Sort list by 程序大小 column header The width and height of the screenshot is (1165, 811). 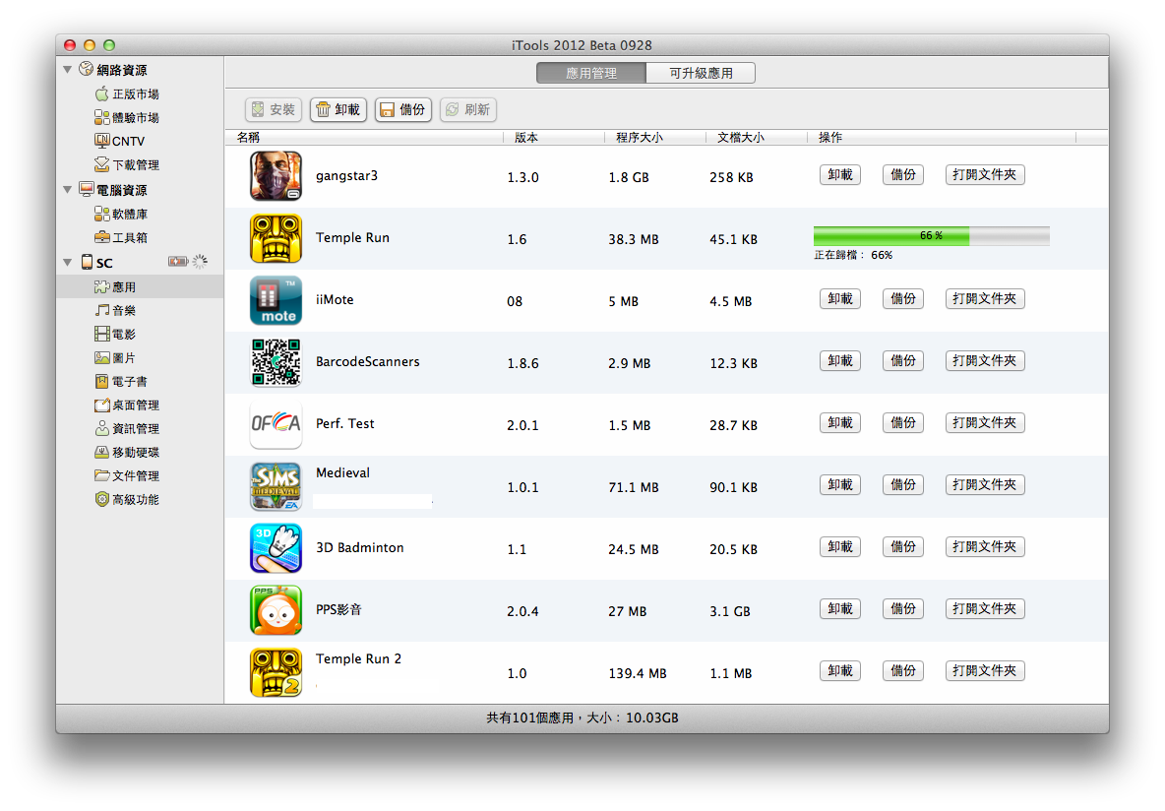pos(639,138)
